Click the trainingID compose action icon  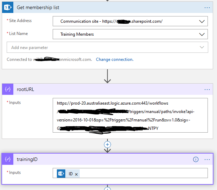tap(8, 159)
